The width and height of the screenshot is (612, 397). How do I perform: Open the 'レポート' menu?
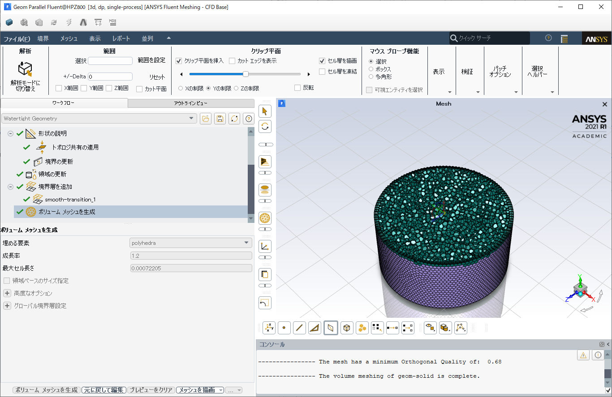point(121,39)
